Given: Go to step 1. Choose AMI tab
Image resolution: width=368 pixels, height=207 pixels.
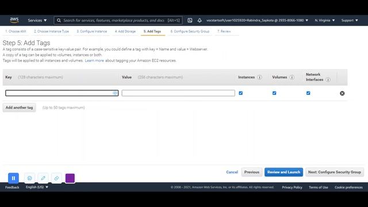Looking at the screenshot, I should [16, 31].
